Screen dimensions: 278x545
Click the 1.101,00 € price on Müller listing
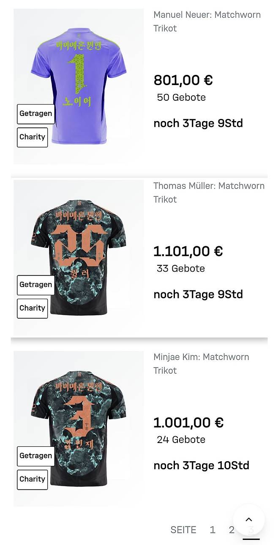188,251
